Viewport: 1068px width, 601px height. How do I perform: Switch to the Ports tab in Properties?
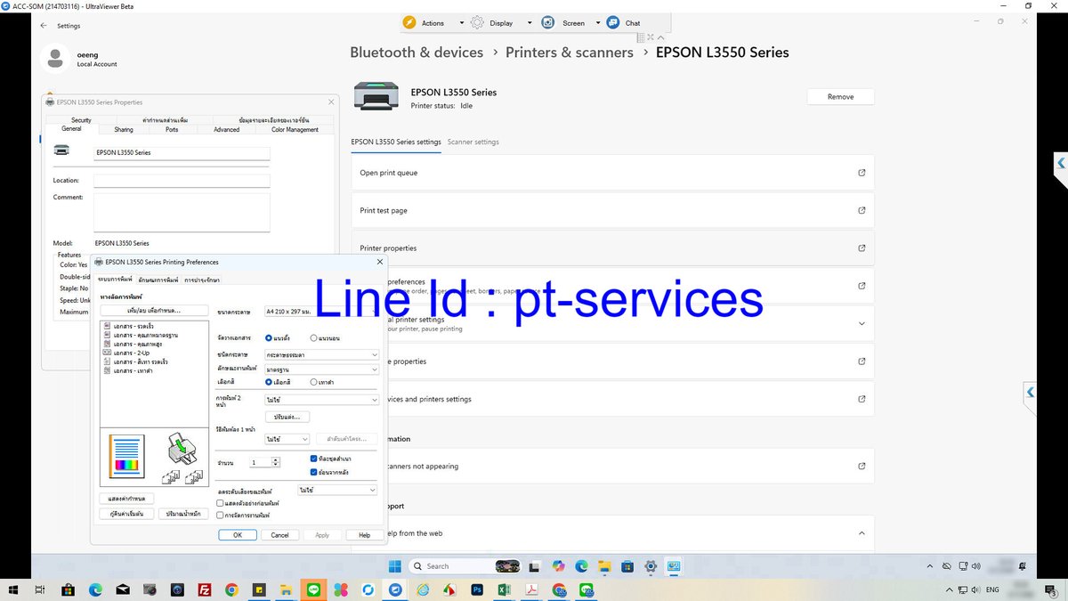(x=172, y=130)
